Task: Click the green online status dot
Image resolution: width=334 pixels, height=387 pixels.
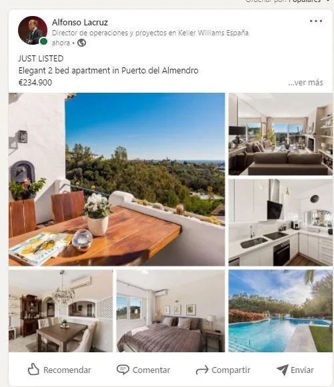Action: tap(43, 41)
